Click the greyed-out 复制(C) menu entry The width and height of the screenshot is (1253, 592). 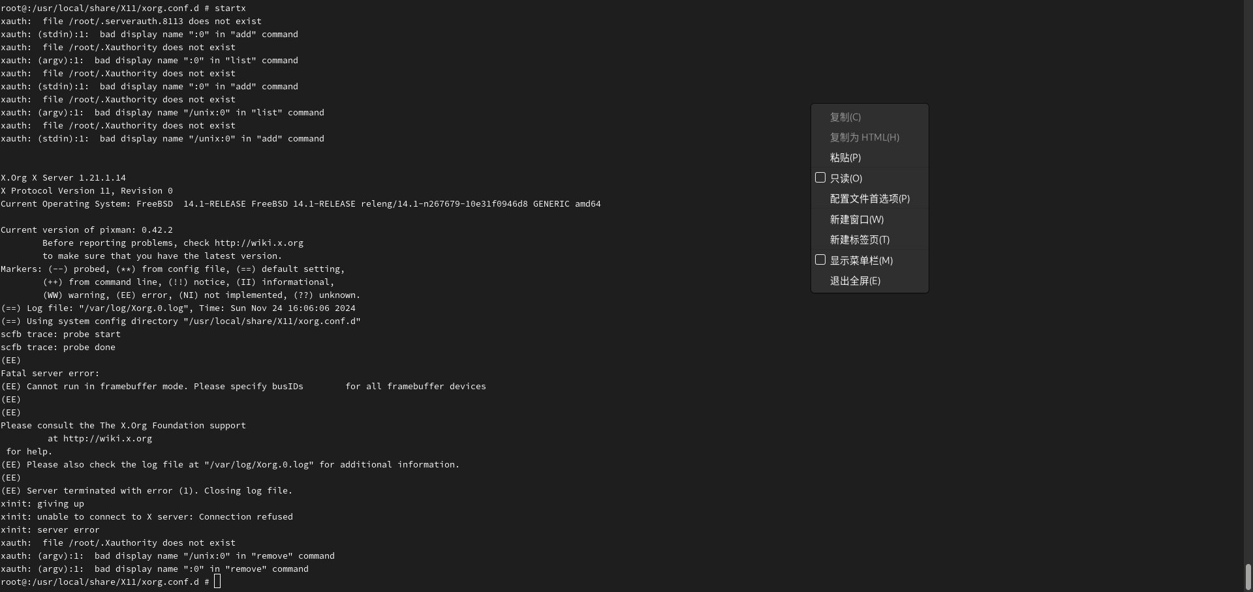point(845,117)
